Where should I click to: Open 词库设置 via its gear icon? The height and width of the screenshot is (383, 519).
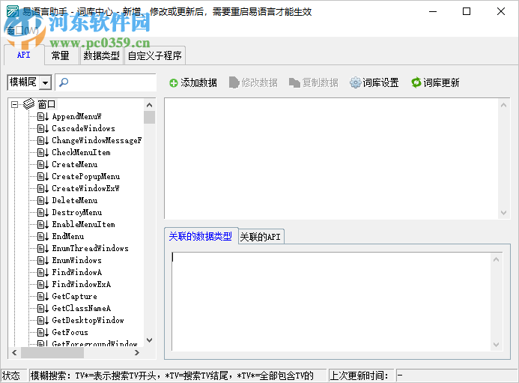point(355,82)
